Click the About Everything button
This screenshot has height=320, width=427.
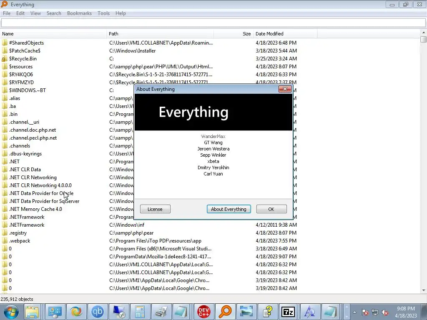click(229, 209)
